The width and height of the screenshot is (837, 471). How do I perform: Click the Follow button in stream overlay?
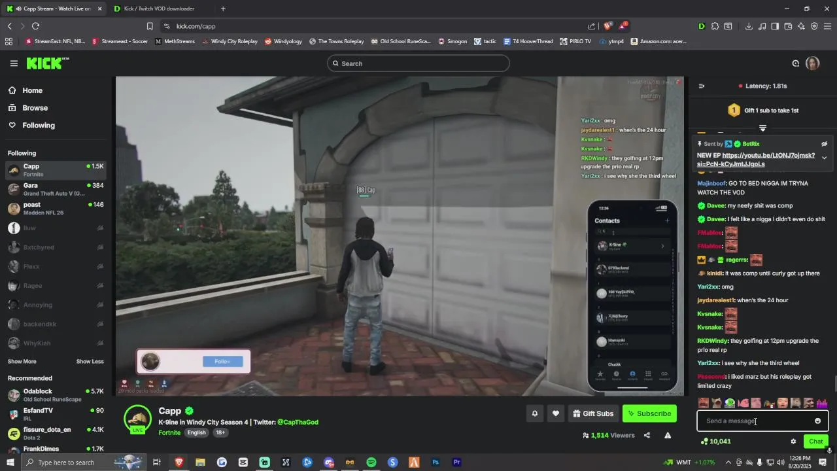pos(222,362)
